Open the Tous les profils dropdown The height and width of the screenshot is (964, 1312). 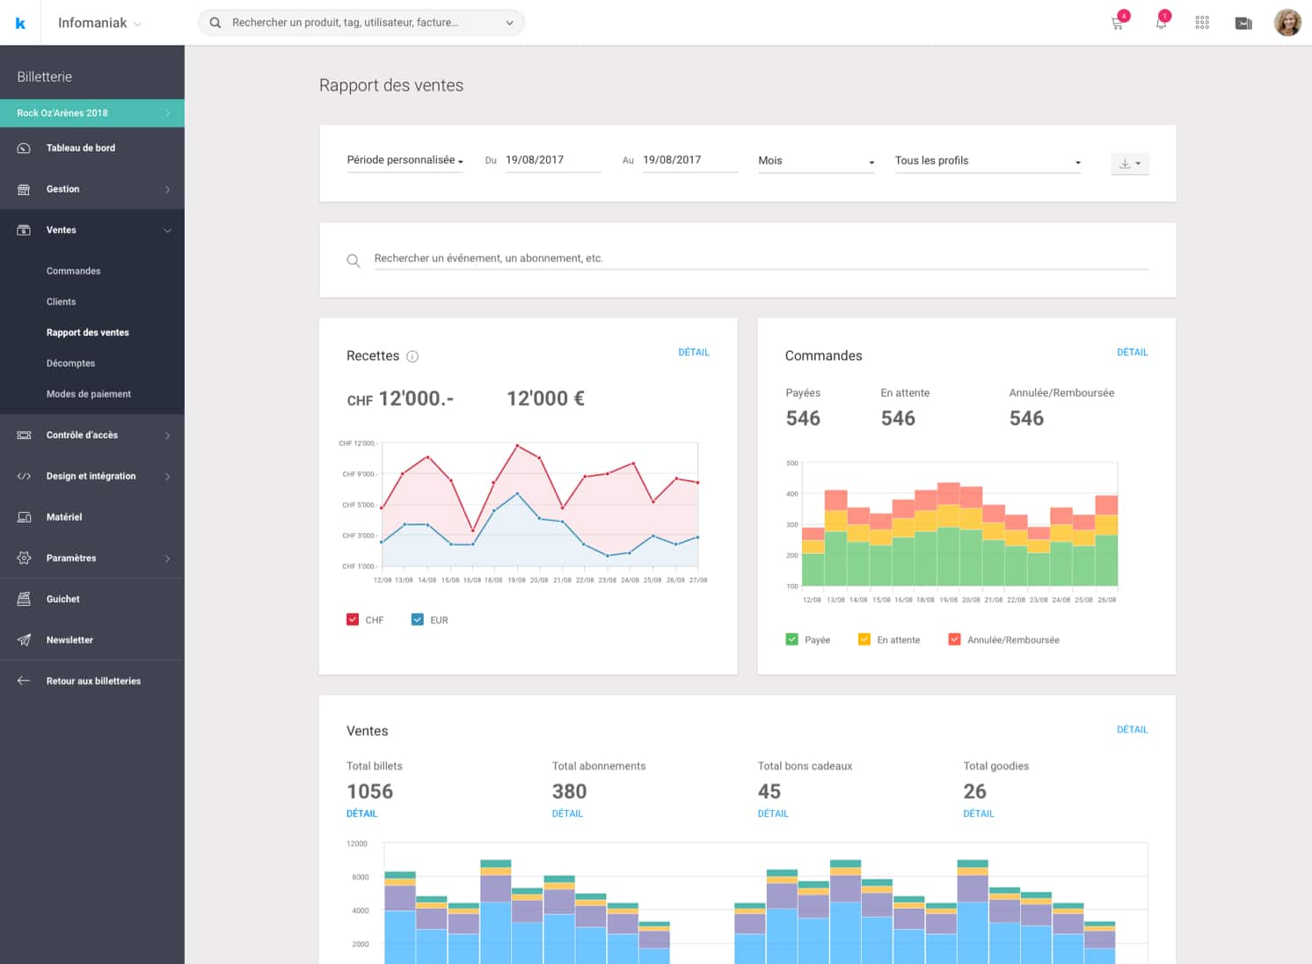pos(987,161)
